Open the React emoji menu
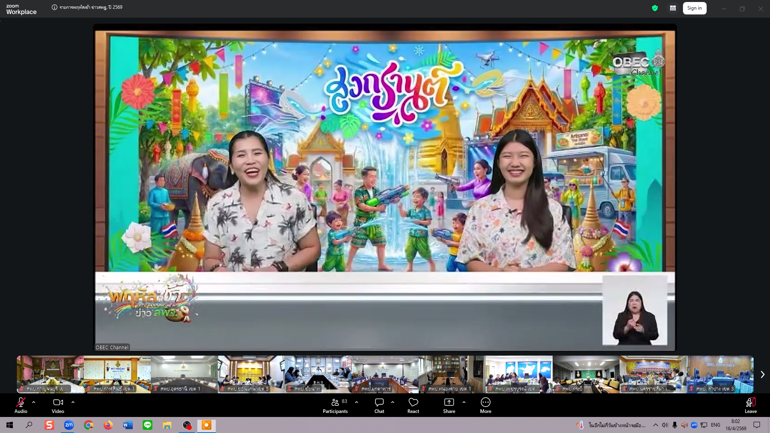 (413, 405)
